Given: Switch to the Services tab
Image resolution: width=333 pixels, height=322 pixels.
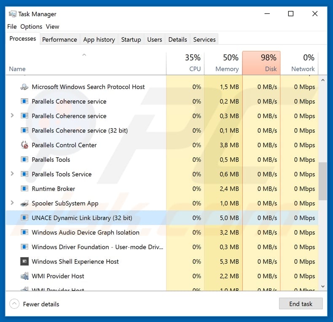Looking at the screenshot, I should pyautogui.click(x=204, y=40).
